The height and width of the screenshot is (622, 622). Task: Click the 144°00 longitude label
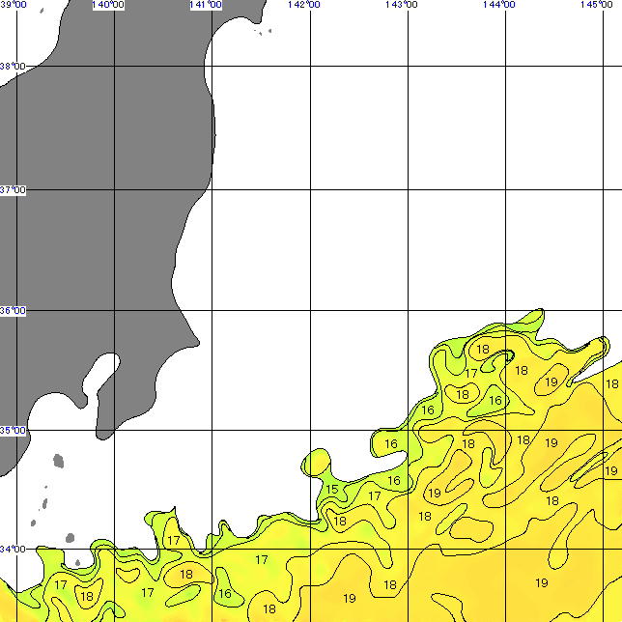tap(498, 5)
